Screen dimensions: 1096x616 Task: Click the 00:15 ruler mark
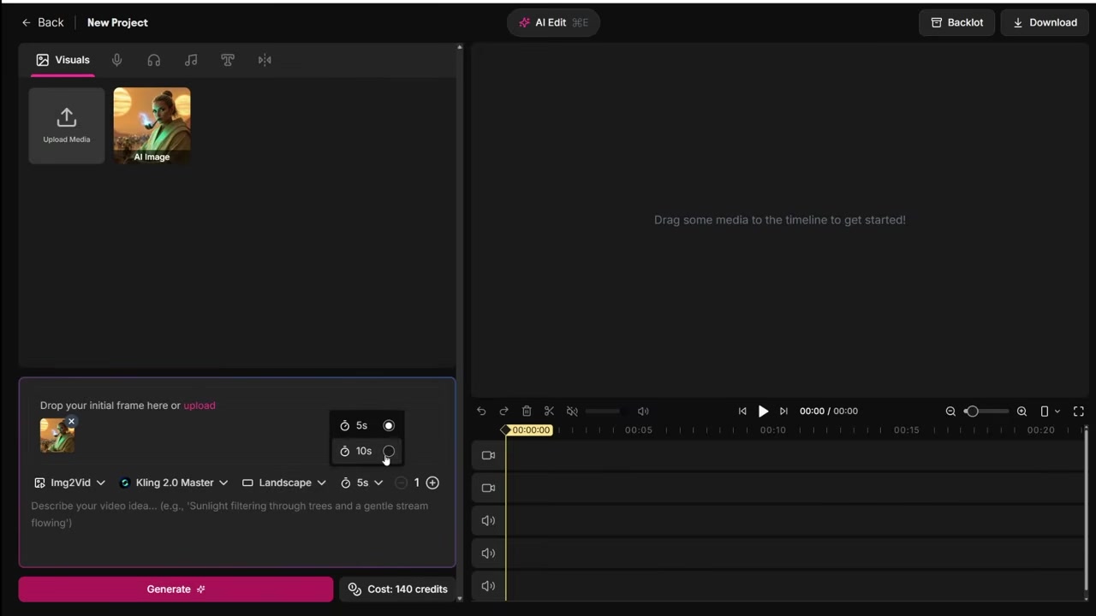(907, 430)
